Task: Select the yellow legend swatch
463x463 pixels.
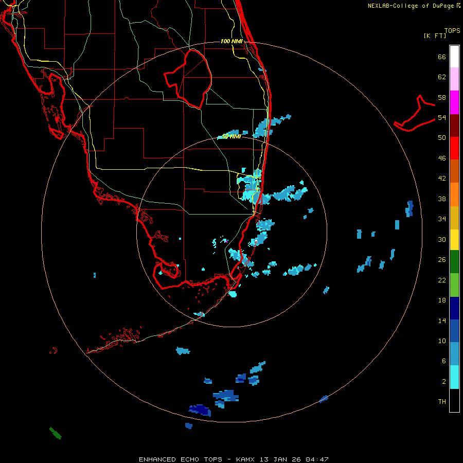Action: coord(454,240)
